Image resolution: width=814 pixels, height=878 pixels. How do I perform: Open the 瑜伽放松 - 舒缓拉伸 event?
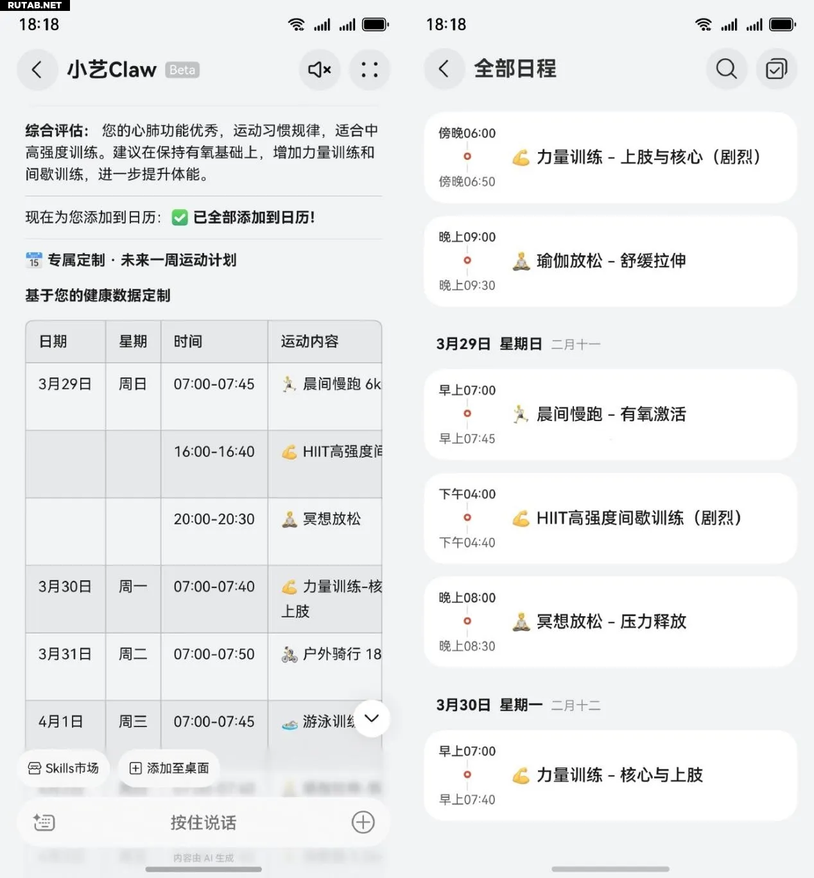(x=610, y=261)
